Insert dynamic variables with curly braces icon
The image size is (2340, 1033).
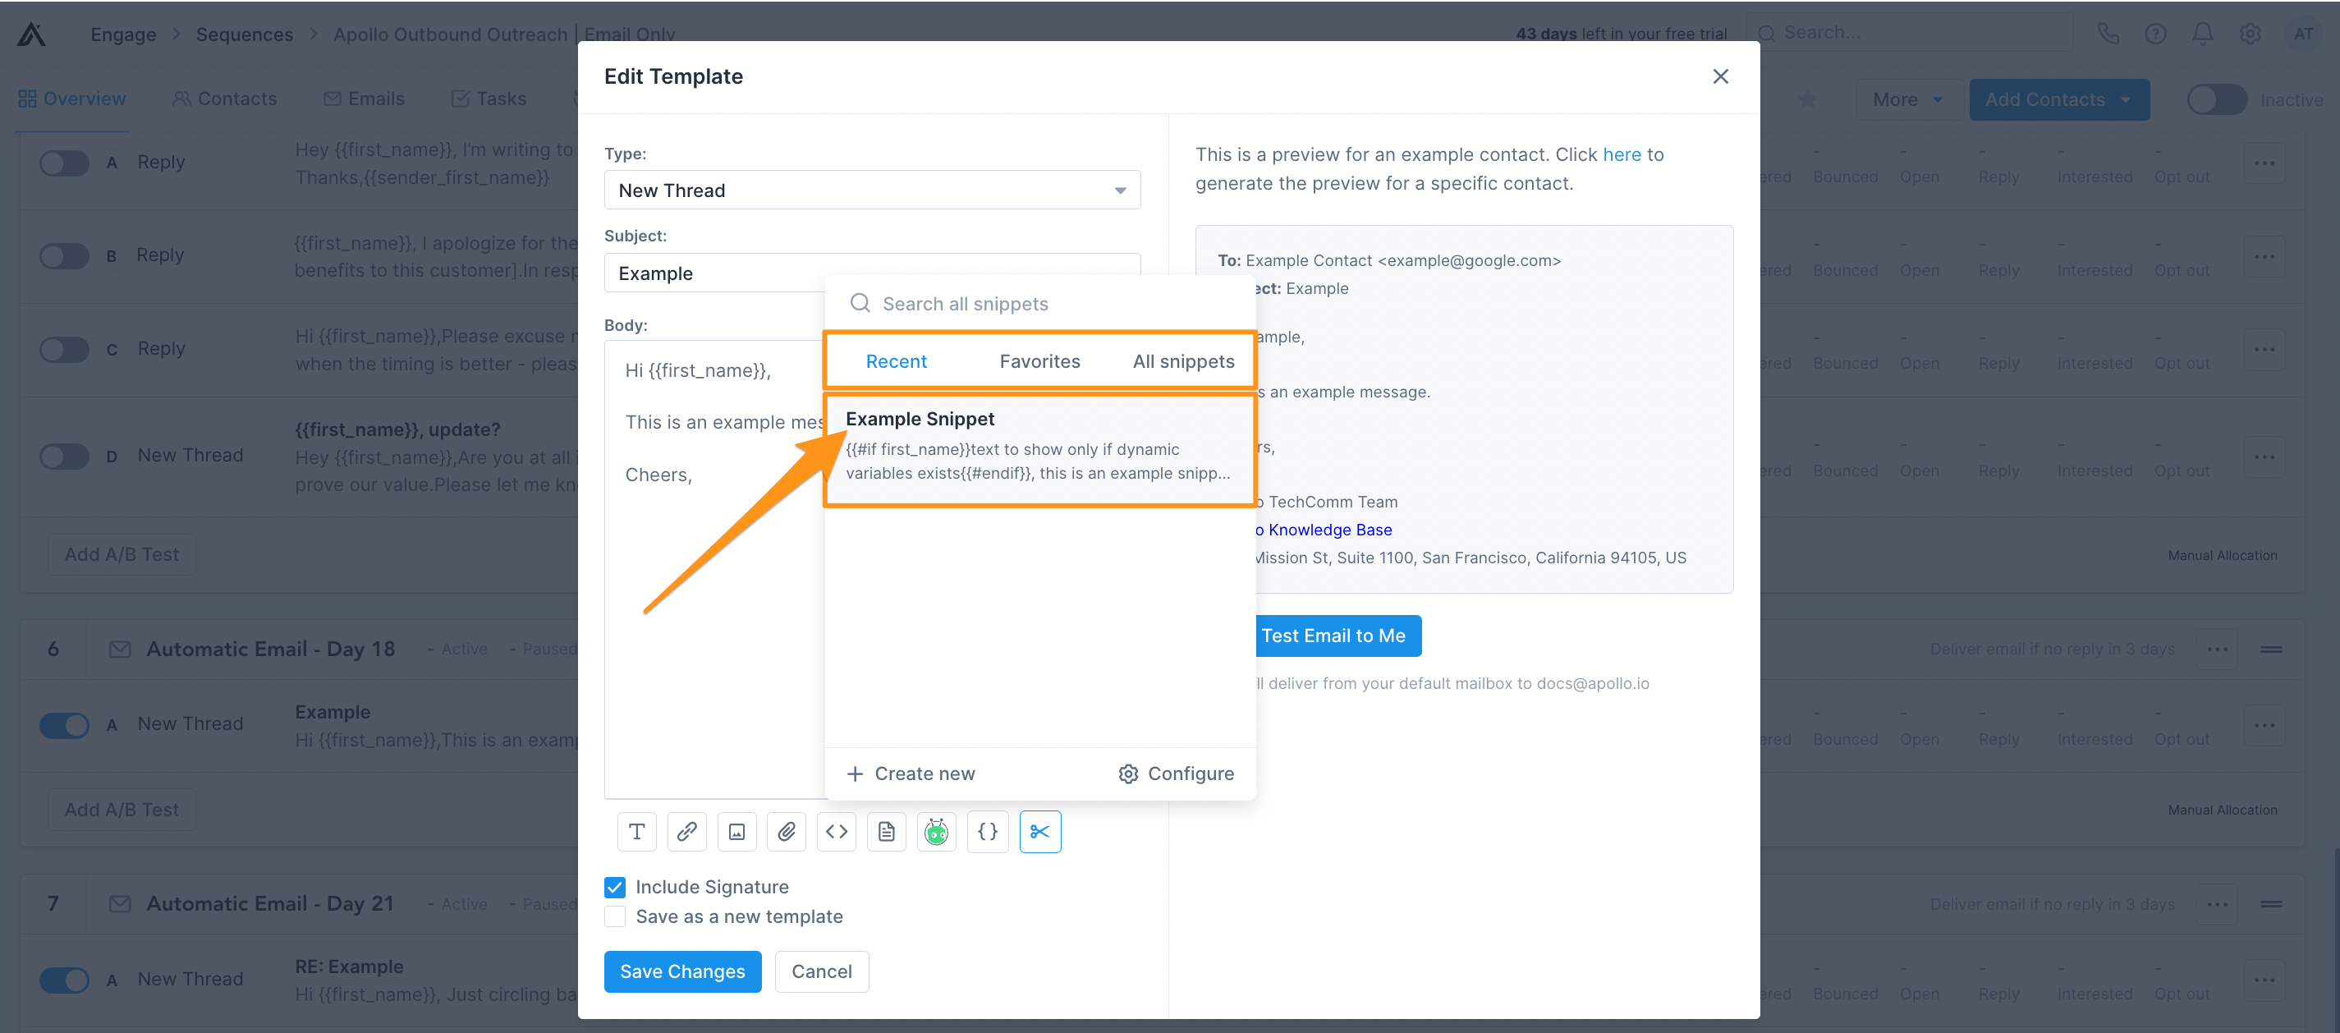point(988,831)
